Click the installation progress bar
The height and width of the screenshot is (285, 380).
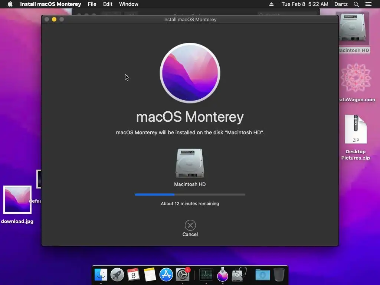[x=190, y=194]
